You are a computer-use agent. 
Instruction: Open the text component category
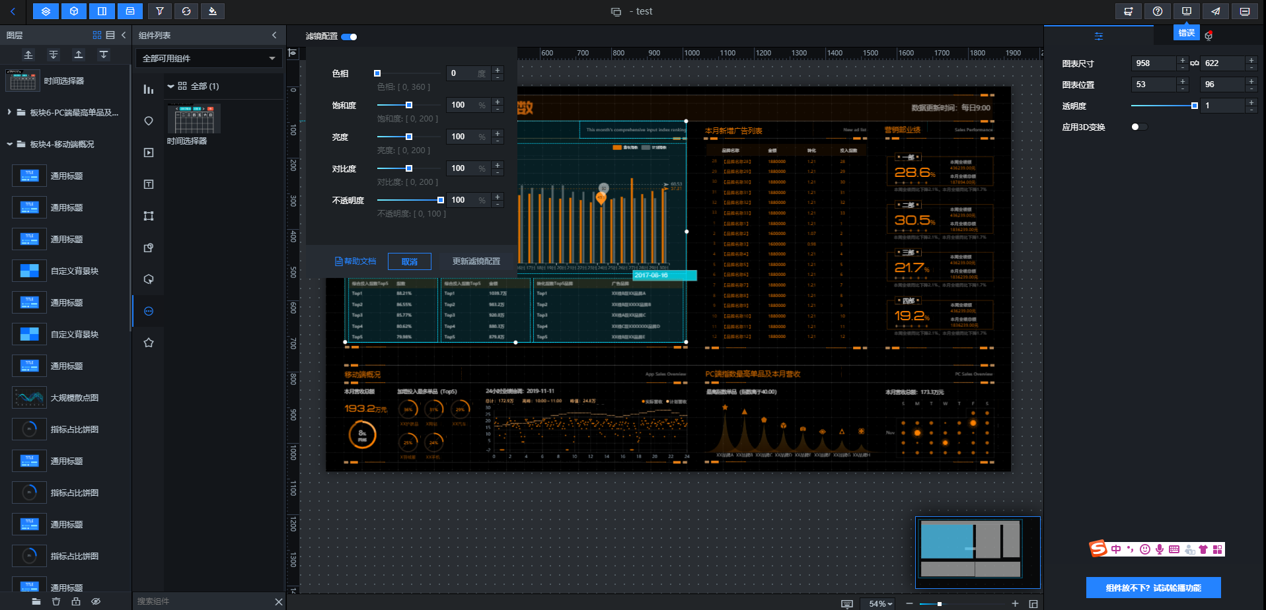[149, 184]
